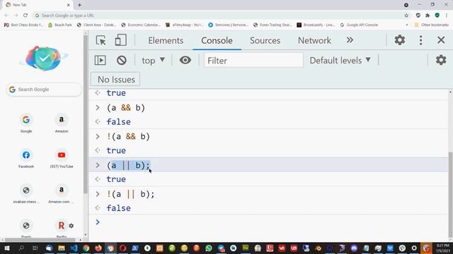Screen dimensions: 453x254
Task: Open the Windows Start menu
Action: click(x=7, y=248)
